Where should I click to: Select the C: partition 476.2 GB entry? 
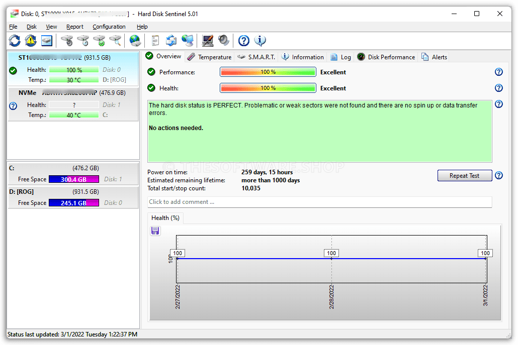pyautogui.click(x=73, y=174)
